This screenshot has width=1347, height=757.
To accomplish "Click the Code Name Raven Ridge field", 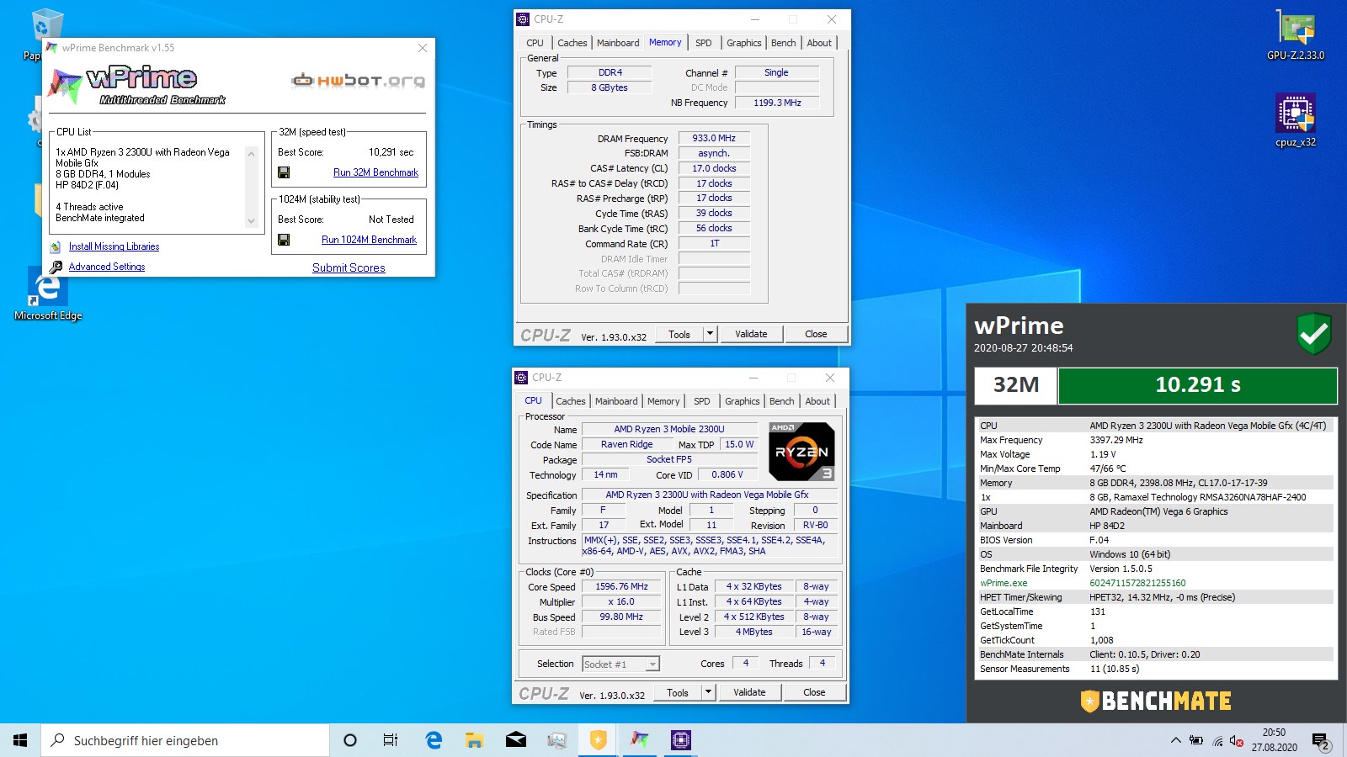I will point(626,445).
